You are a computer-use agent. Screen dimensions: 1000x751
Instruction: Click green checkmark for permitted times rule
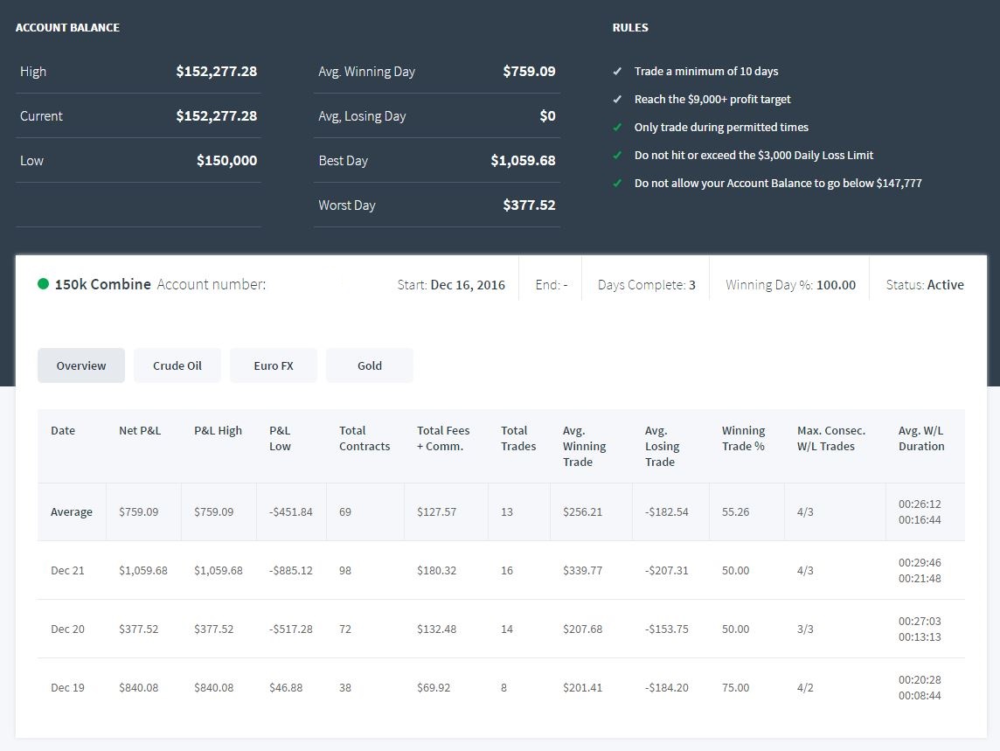(617, 128)
